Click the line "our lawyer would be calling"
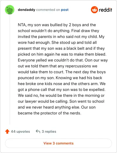 (x=61, y=102)
